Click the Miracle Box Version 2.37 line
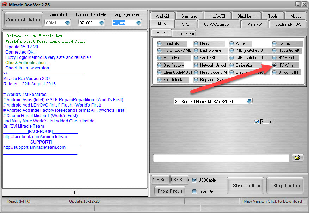309x213 pixels. point(27,79)
